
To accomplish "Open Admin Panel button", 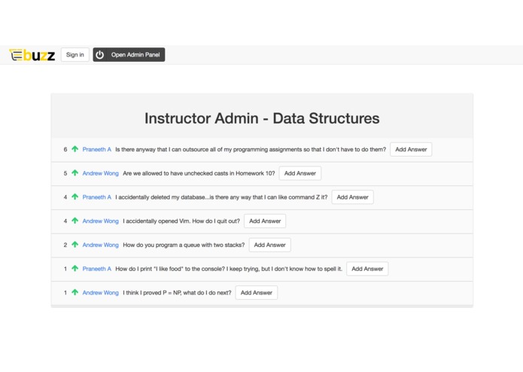I will [129, 55].
